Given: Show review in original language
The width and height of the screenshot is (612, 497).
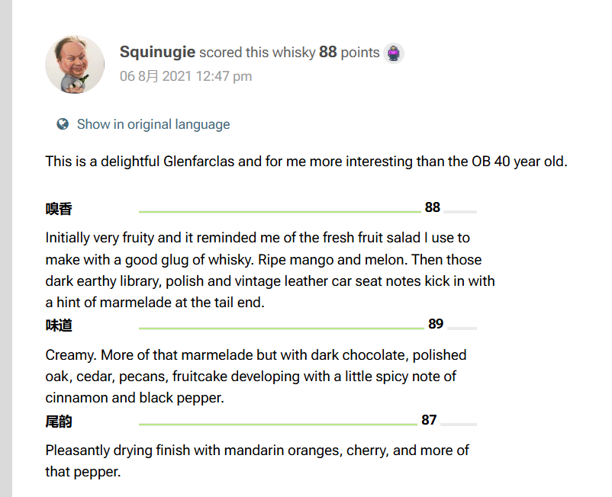Looking at the screenshot, I should pos(153,124).
